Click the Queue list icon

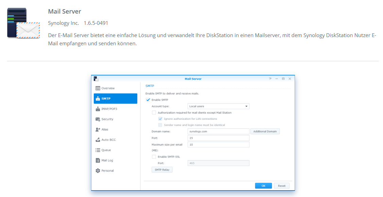coord(98,150)
